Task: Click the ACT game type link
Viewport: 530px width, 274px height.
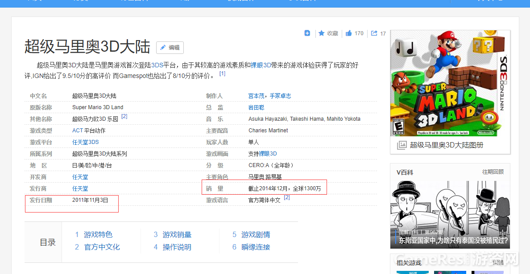Action: (78, 131)
